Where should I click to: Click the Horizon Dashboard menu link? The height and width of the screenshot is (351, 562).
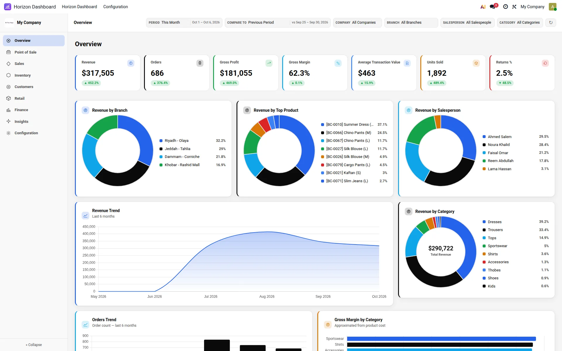[x=79, y=7]
